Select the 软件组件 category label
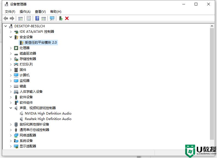 click(26, 103)
